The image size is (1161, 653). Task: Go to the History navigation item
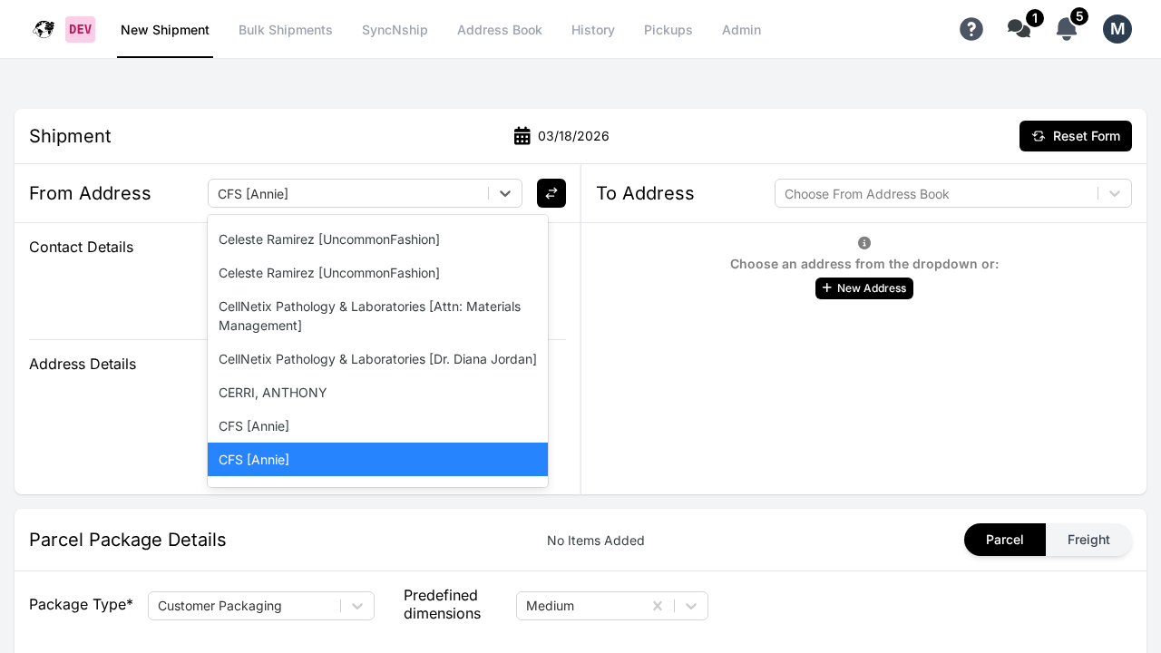tap(593, 30)
